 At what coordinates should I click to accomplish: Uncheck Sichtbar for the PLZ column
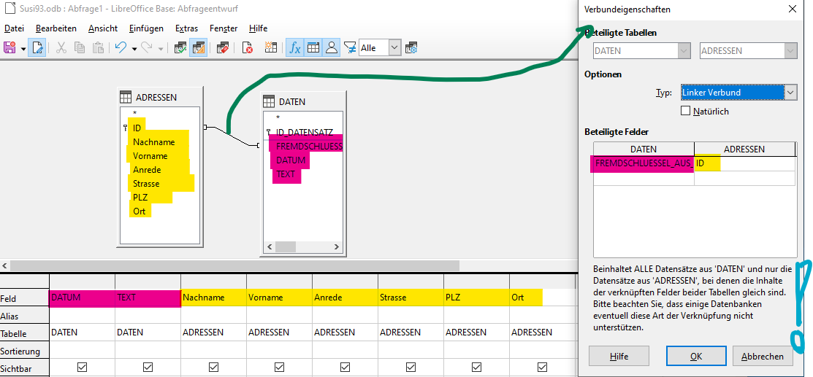coord(477,368)
